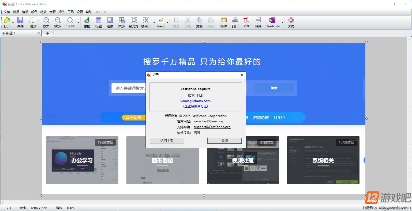Open the 设置 (Settings) menu
Image resolution: width=412 pixels, height=211 pixels.
coord(80,12)
